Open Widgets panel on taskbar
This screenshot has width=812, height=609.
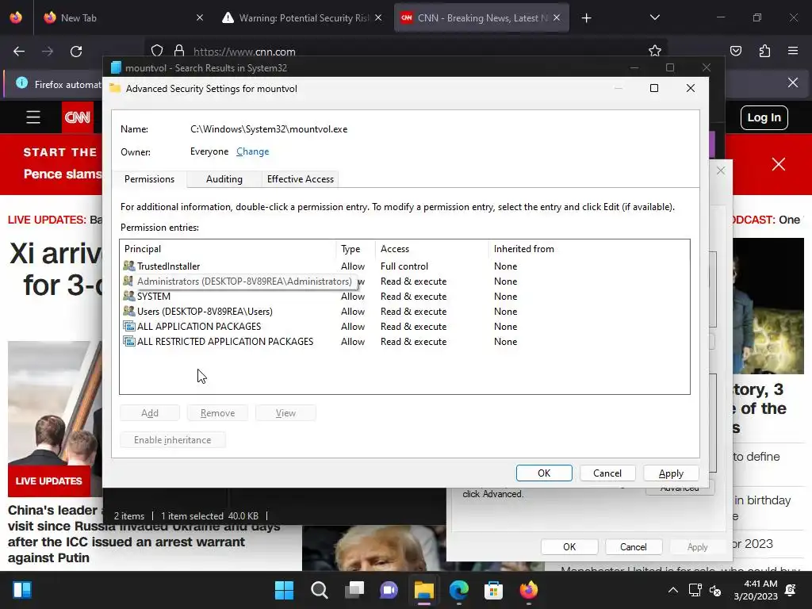[21, 590]
